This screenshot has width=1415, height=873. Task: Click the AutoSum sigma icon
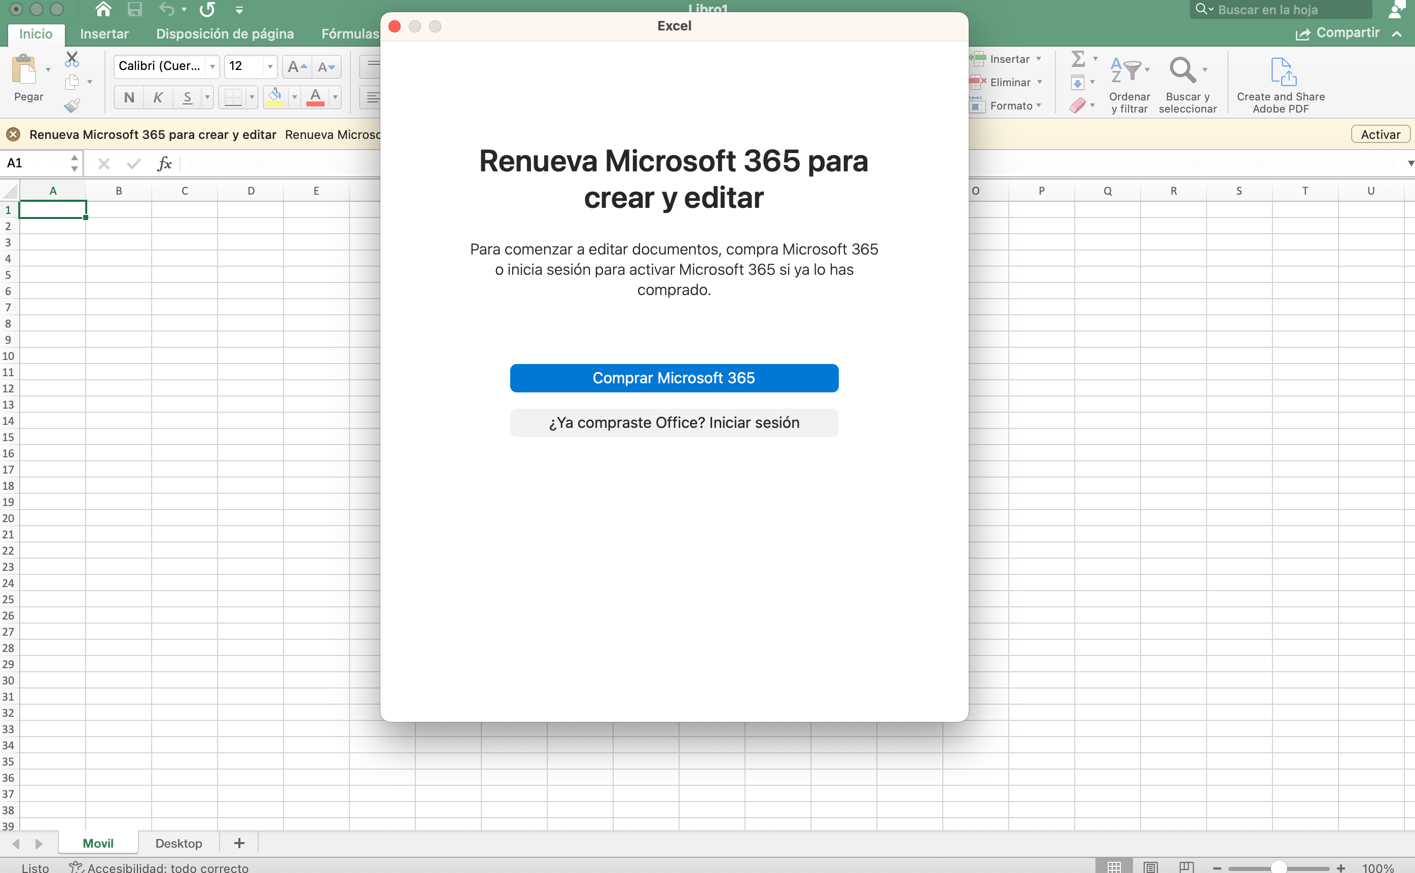click(x=1077, y=59)
